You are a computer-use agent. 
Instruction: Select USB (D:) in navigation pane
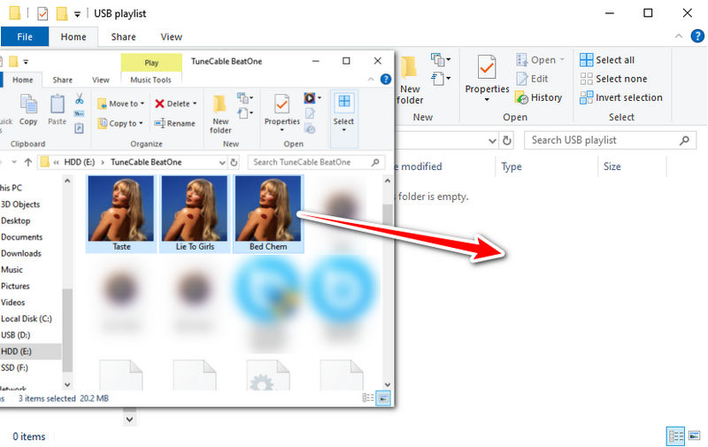16,335
